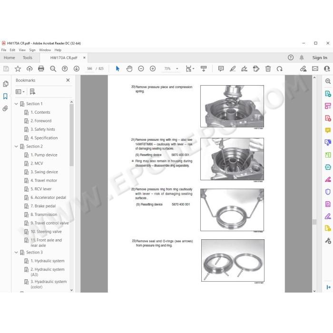
Task: Open the 2. MCV bookmark
Action: tap(37, 163)
